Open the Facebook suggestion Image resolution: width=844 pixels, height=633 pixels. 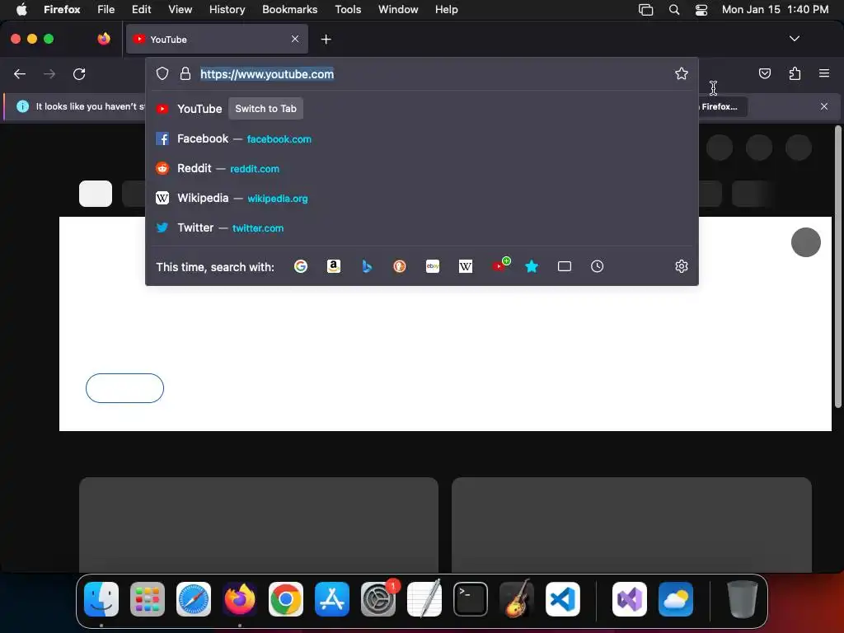click(422, 138)
